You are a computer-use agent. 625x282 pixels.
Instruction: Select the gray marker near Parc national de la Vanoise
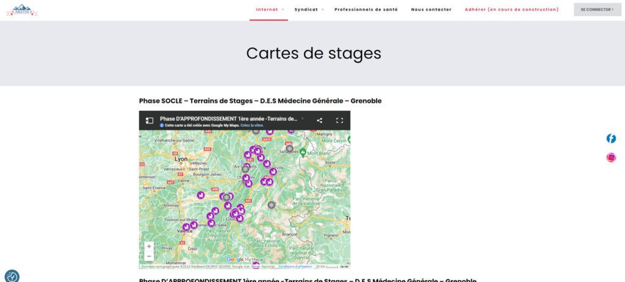[272, 205]
